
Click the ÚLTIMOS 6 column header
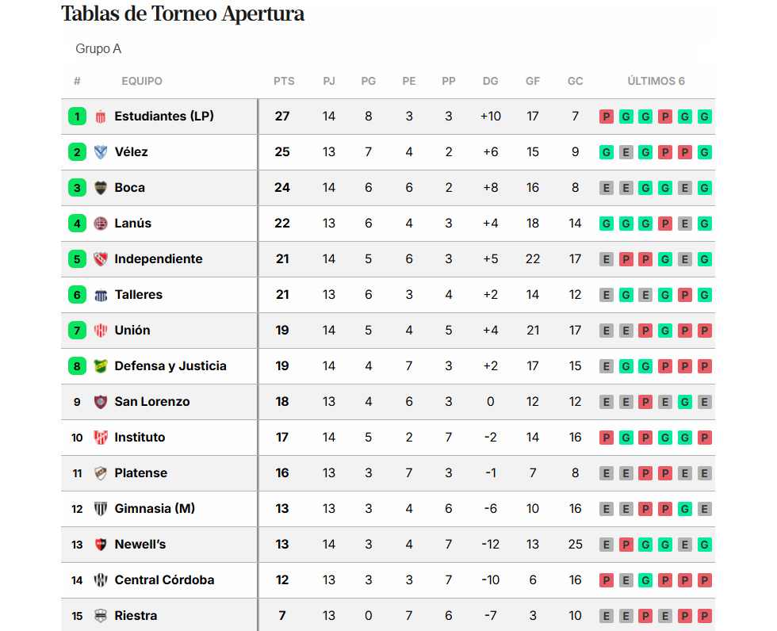[656, 81]
